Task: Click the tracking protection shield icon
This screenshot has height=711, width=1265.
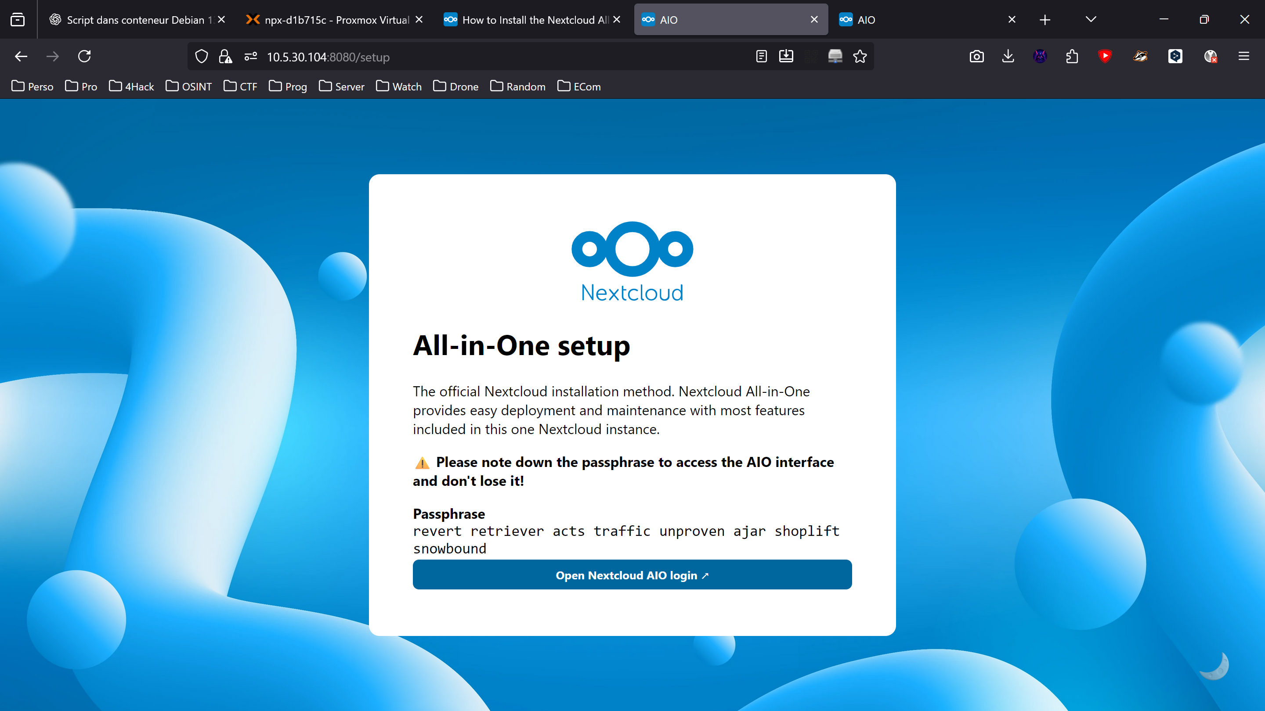Action: [201, 57]
